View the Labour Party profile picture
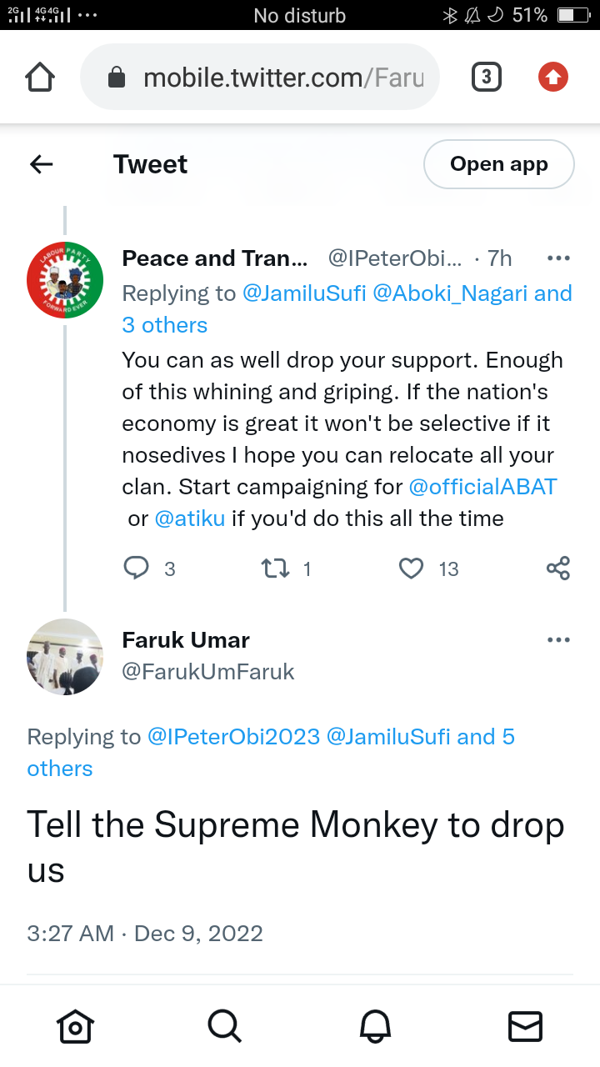Screen dimensions: 600x1067 (x=65, y=280)
